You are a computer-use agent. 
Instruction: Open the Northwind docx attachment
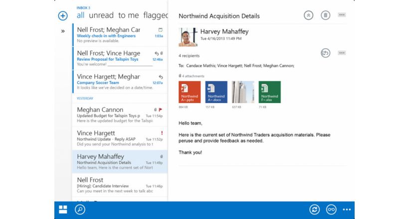pyautogui.click(x=216, y=92)
